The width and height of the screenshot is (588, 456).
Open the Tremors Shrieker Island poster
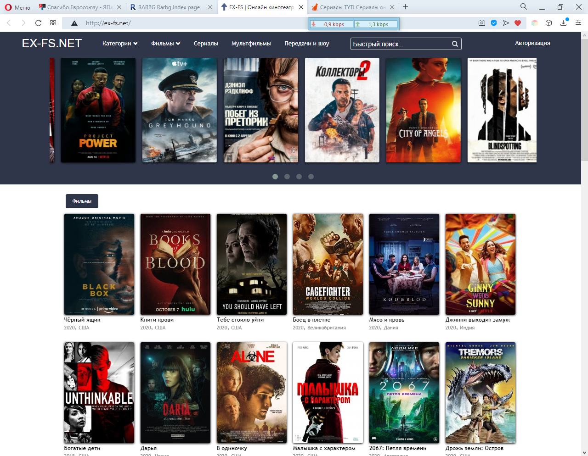coord(481,393)
